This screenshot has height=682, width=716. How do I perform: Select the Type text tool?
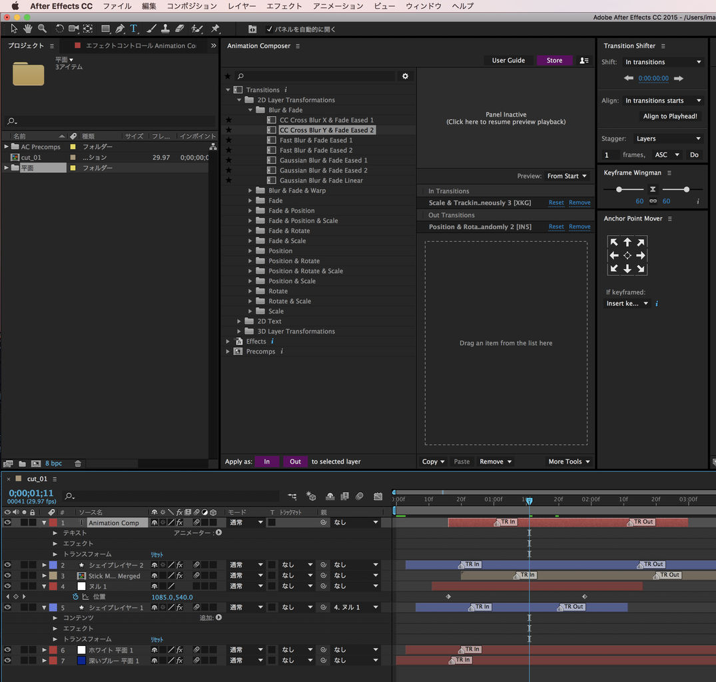tap(134, 29)
